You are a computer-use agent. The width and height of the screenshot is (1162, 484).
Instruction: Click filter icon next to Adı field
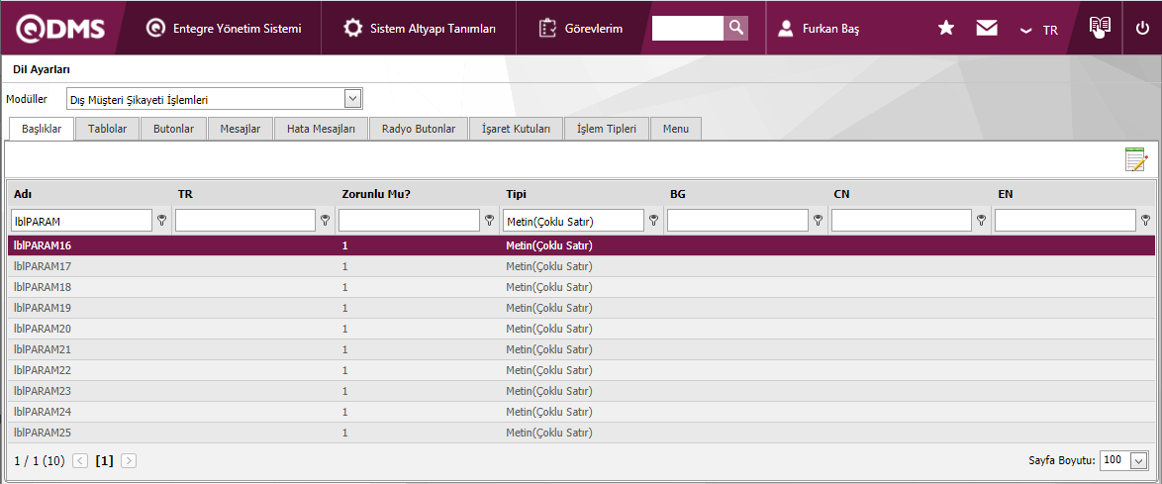(161, 221)
